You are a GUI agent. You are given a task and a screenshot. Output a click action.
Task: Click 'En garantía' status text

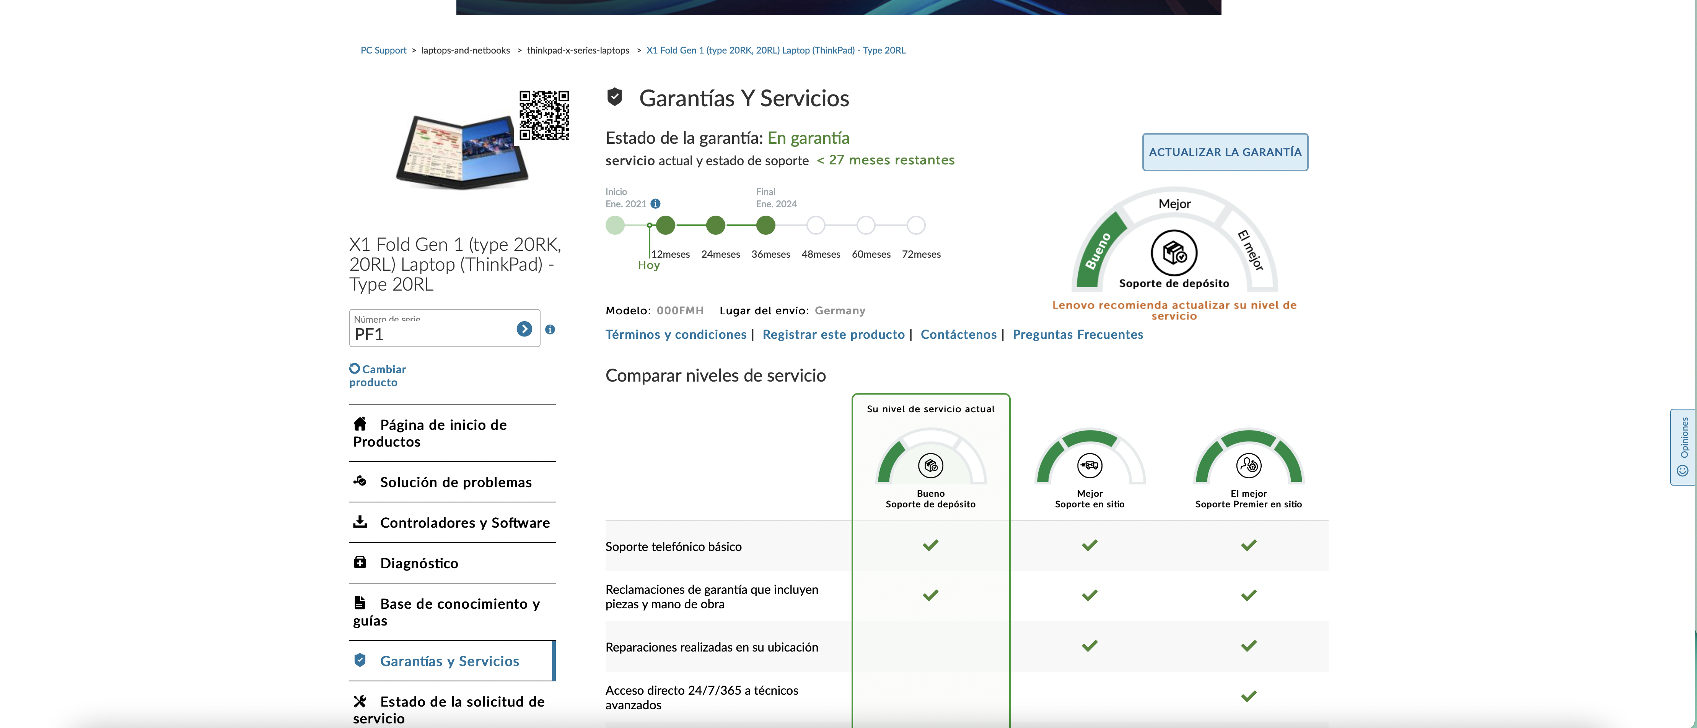click(x=808, y=138)
